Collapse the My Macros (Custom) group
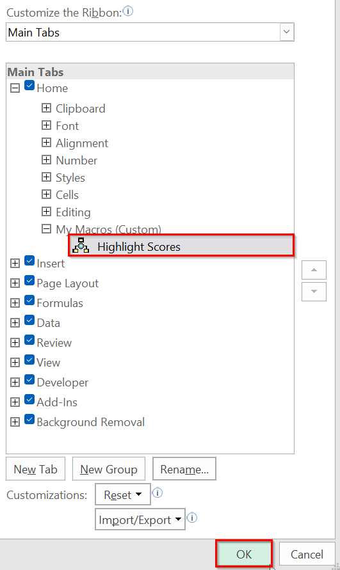340x570 pixels. tap(46, 229)
